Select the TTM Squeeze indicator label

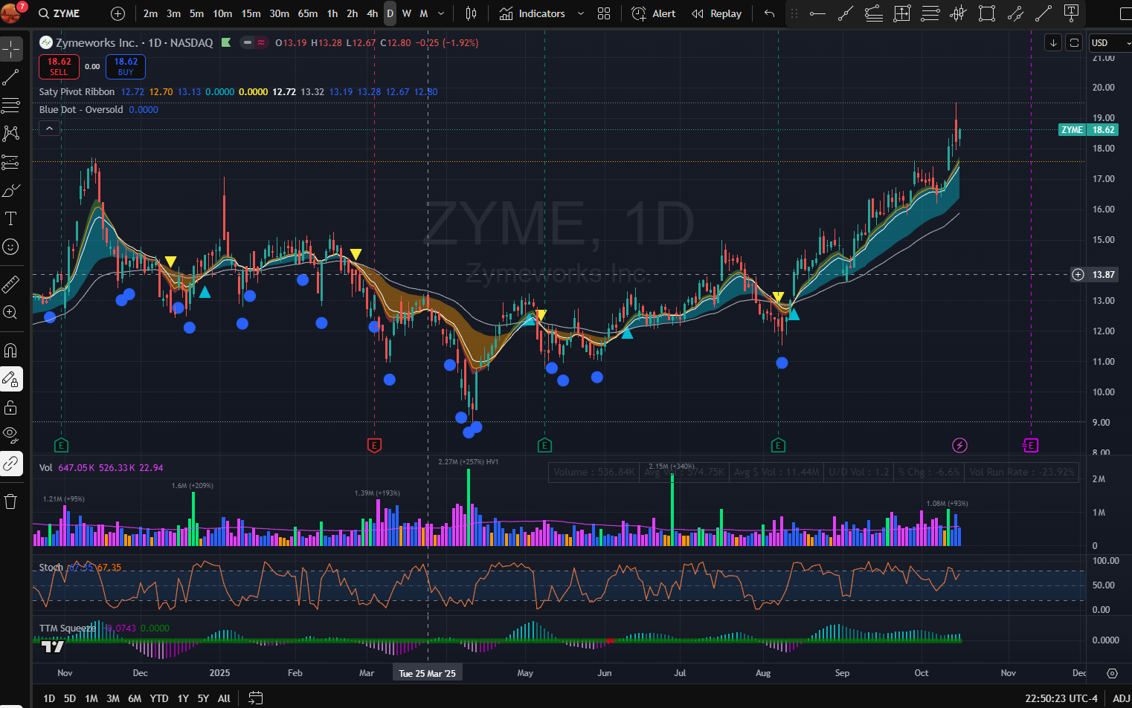pos(68,629)
